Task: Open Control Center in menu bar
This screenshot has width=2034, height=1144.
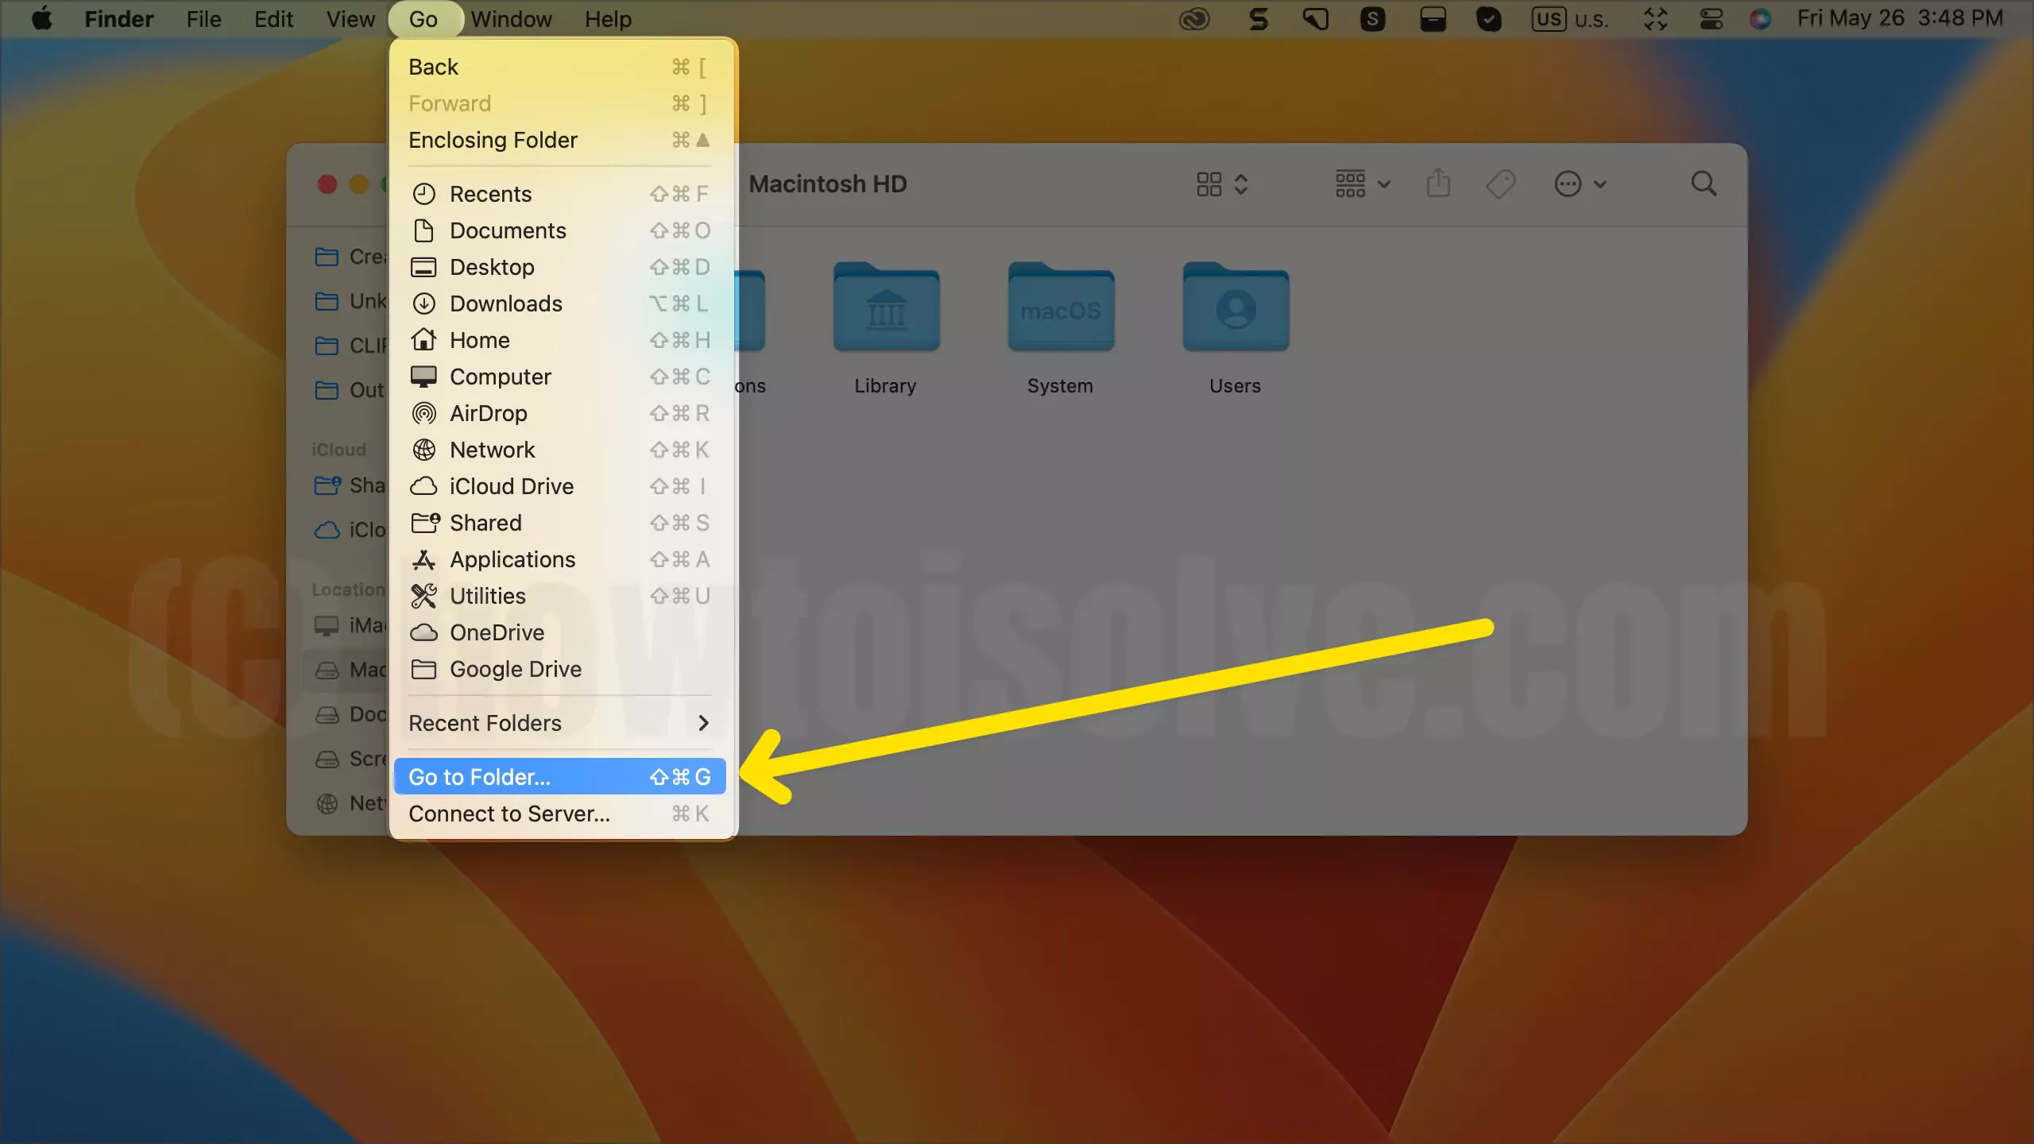Action: 1711,18
